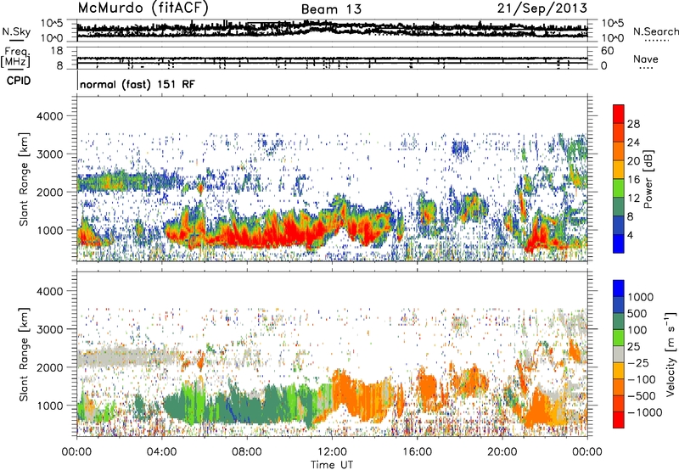Click the "-500" label on Velocity colorbar
The width and height of the screenshot is (679, 470).
[641, 396]
